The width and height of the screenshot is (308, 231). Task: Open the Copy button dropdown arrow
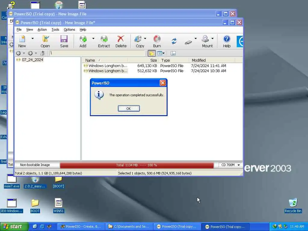point(145,39)
